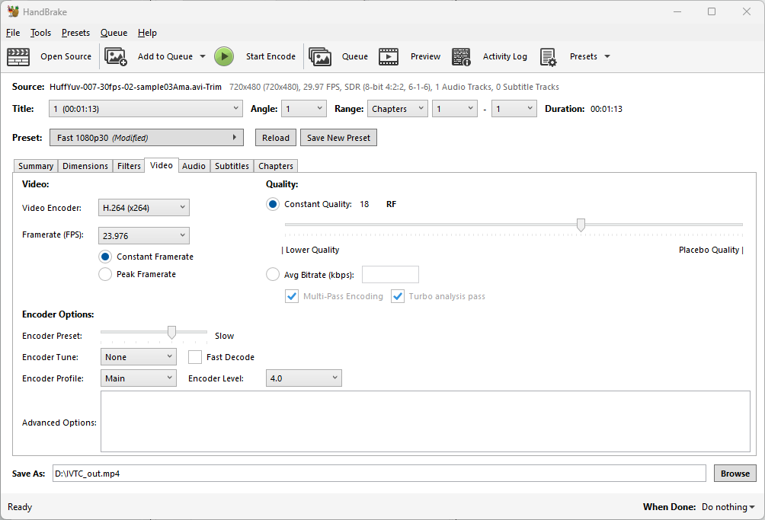Click the Save New Preset button
The image size is (765, 520).
[x=338, y=138]
